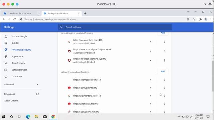
Task: Click the Extensions external link icon
Action: click(37, 94)
